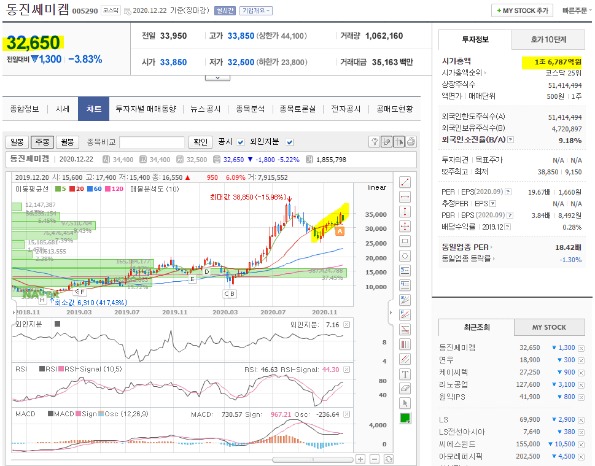The height and width of the screenshot is (466, 595).
Task: Open 동일업종 PER details
Action: (x=467, y=247)
